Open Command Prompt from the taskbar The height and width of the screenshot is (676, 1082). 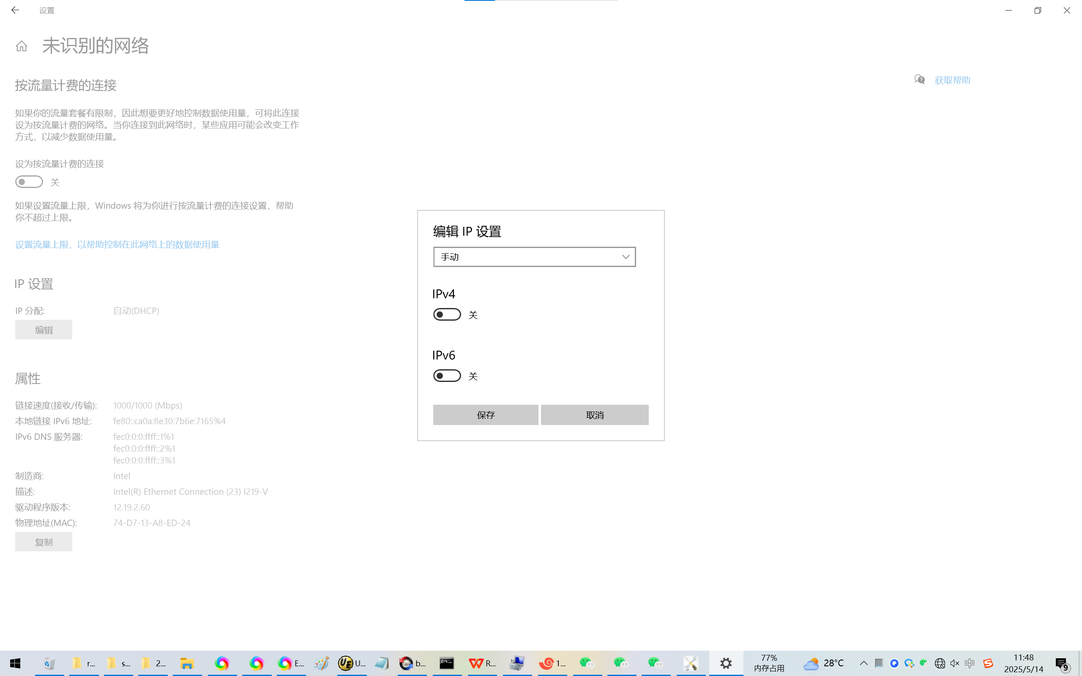point(446,663)
